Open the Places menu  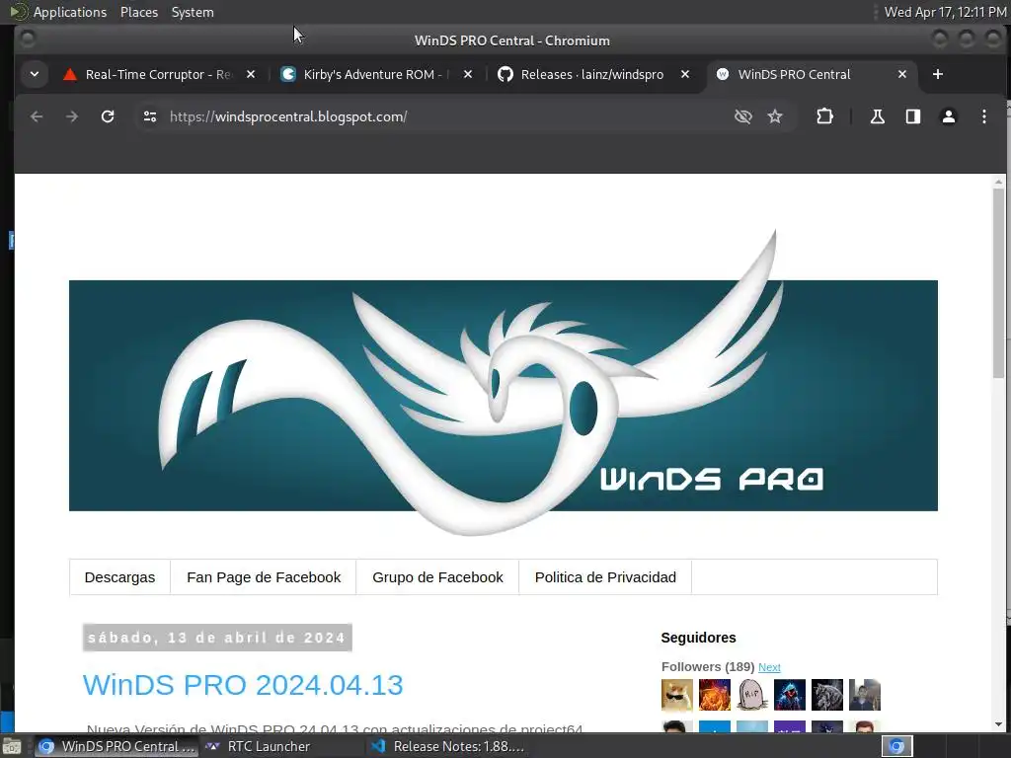click(139, 12)
